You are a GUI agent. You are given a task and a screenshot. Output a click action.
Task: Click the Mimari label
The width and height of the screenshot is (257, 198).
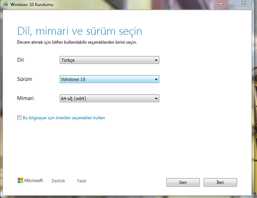point(25,98)
